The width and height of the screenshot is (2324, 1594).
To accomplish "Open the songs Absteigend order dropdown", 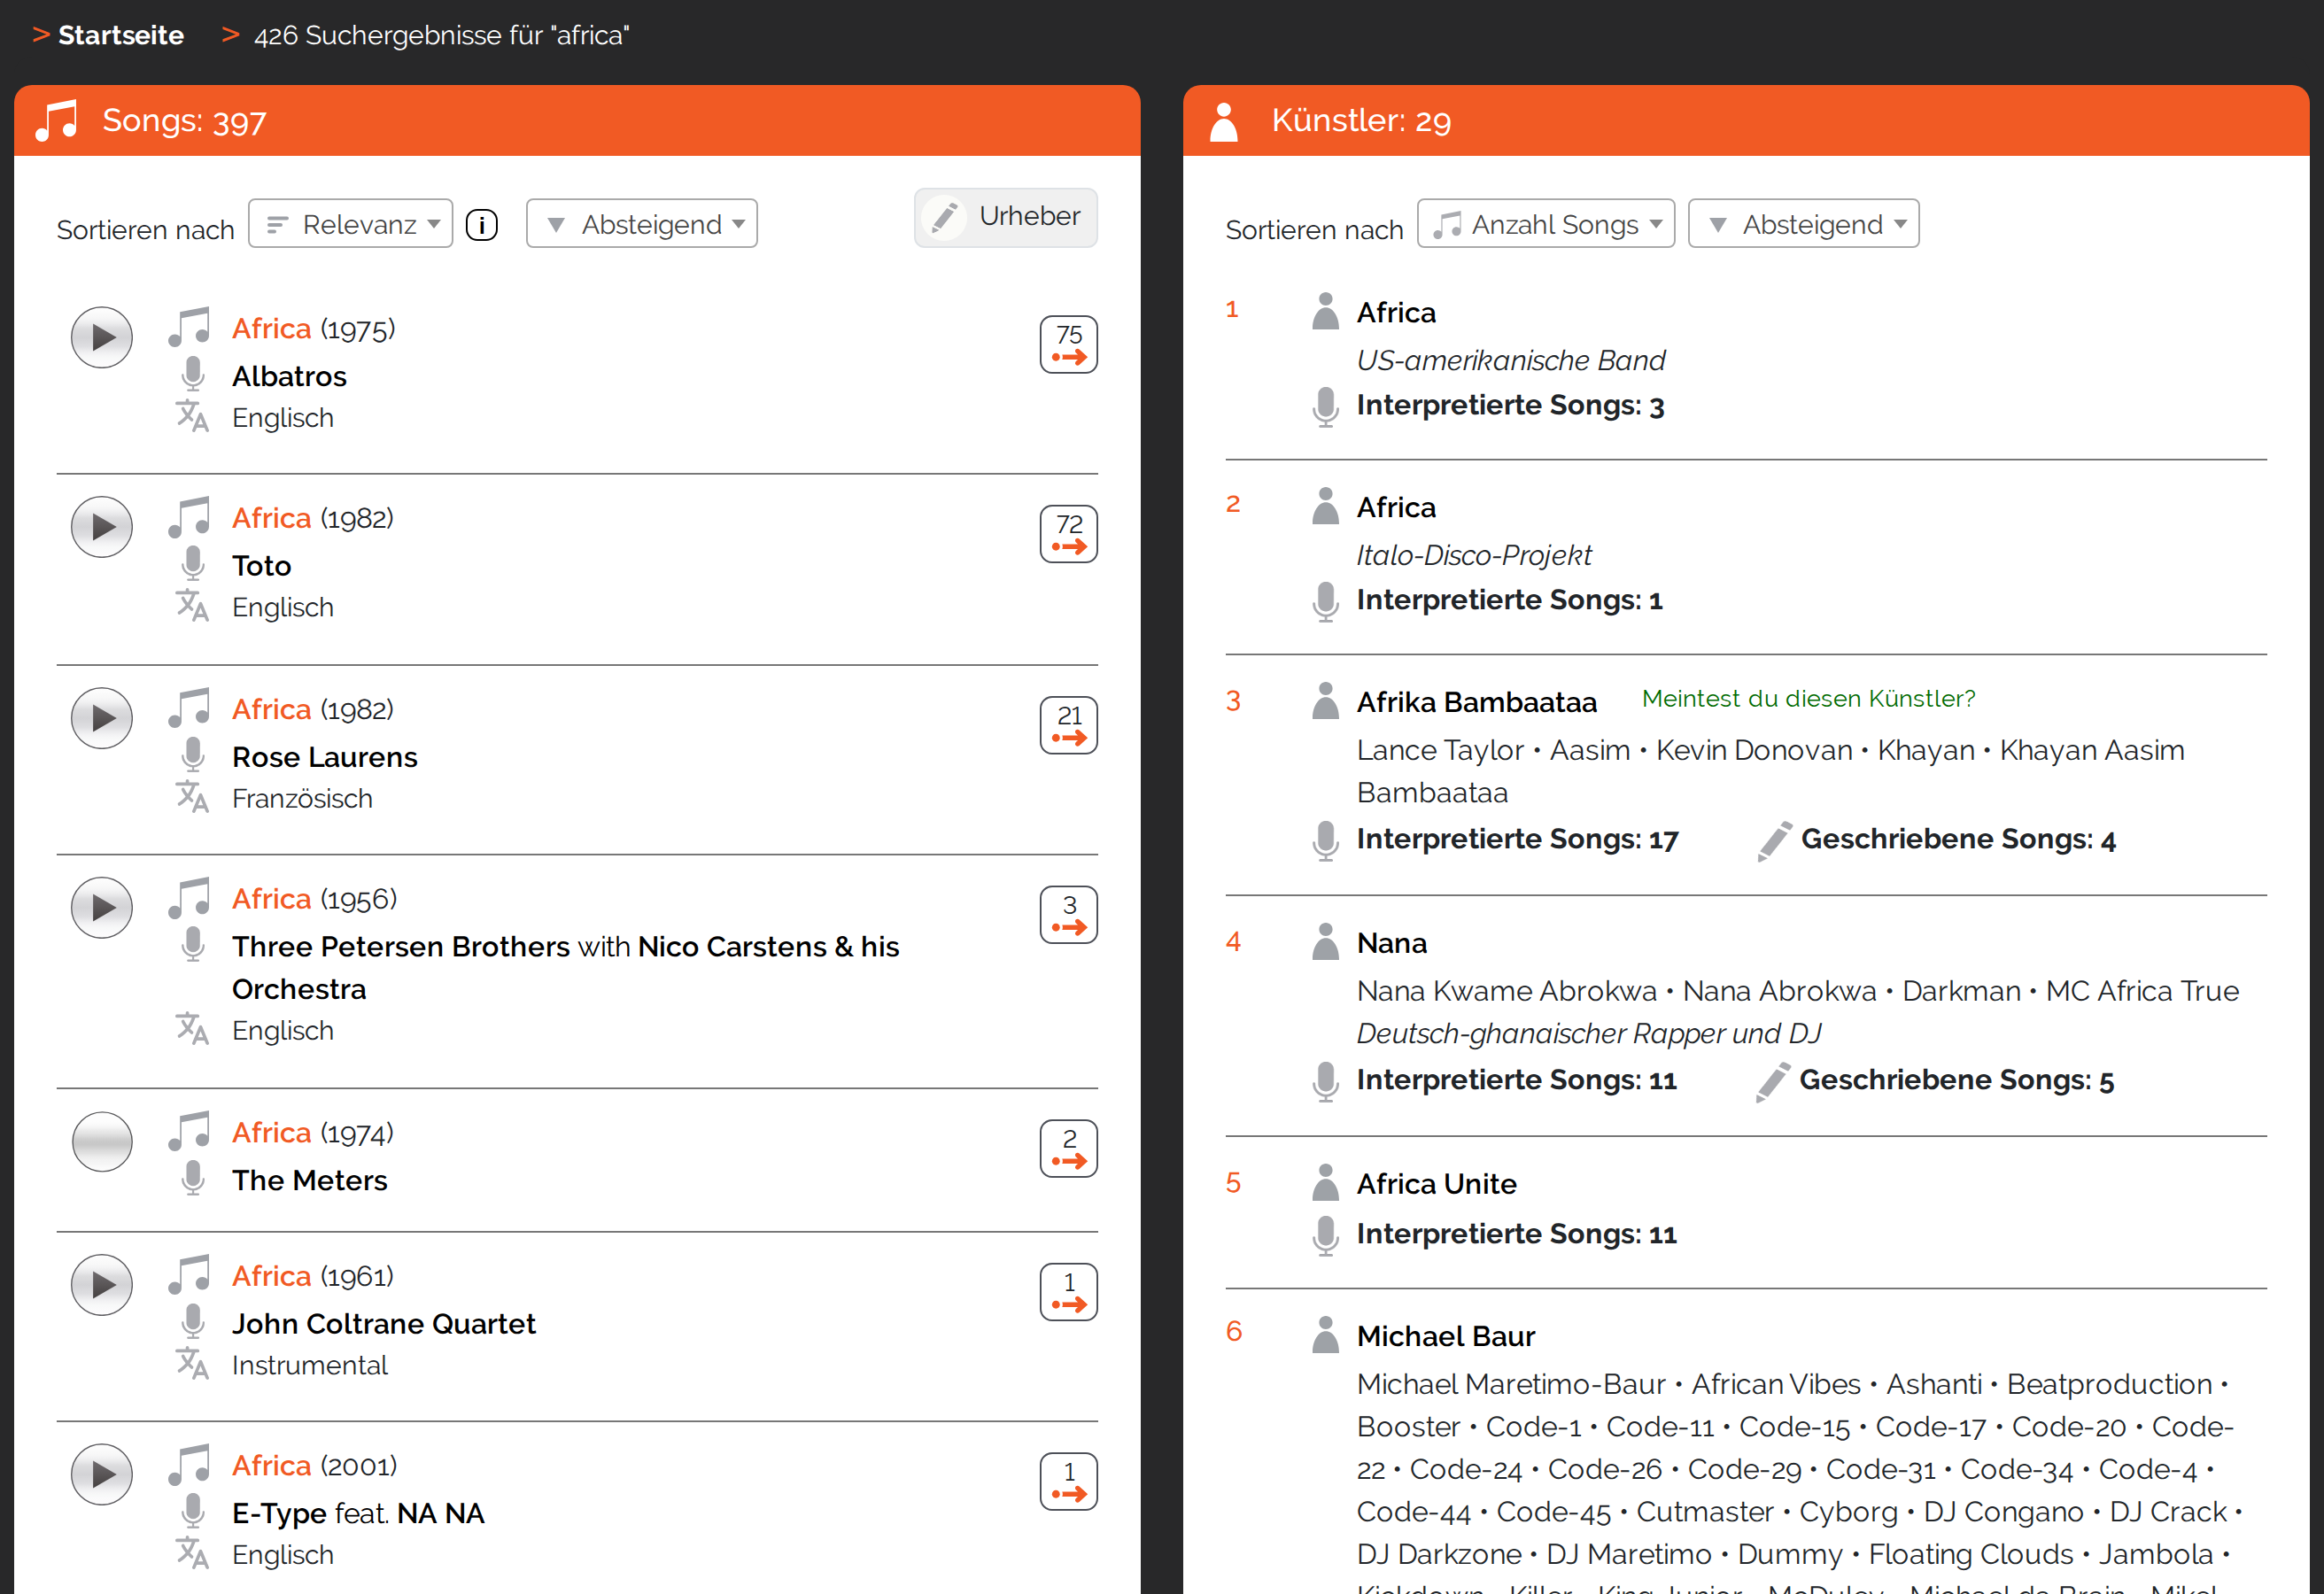I will [x=642, y=224].
